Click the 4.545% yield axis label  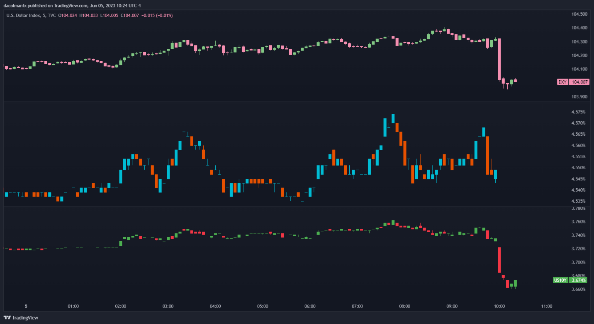point(579,179)
